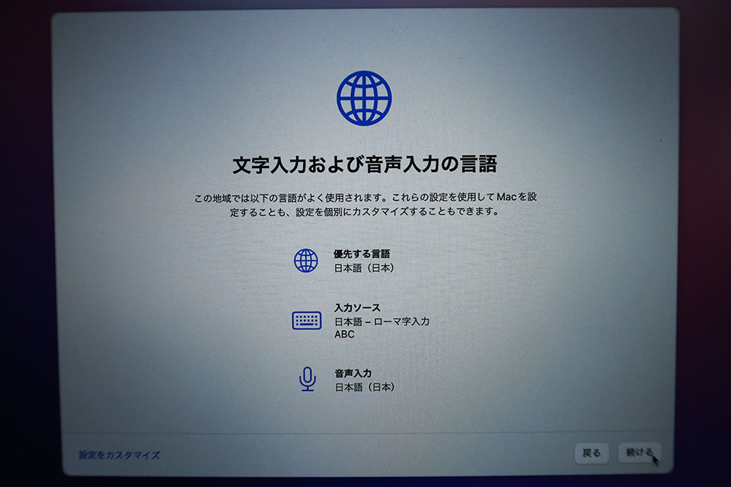Select the heading 文字入力および音声入力の言語

pyautogui.click(x=365, y=165)
